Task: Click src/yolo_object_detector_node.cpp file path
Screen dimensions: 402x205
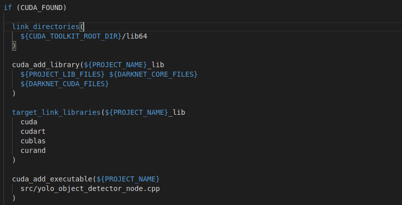Action: pos(90,188)
